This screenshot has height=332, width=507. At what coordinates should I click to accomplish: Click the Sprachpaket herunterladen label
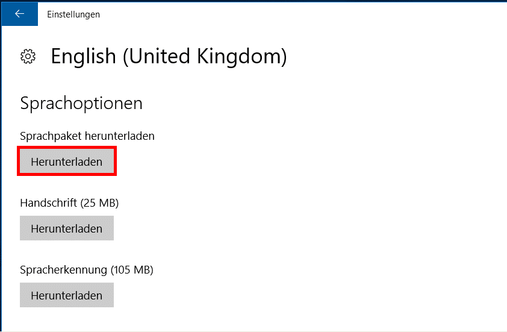87,136
